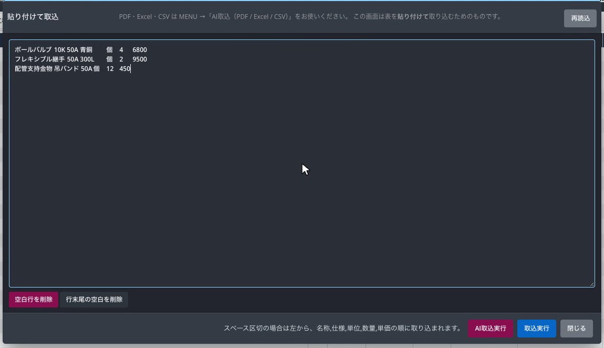
Task: Click the dialog title 貼り付けて取込
Action: (33, 17)
